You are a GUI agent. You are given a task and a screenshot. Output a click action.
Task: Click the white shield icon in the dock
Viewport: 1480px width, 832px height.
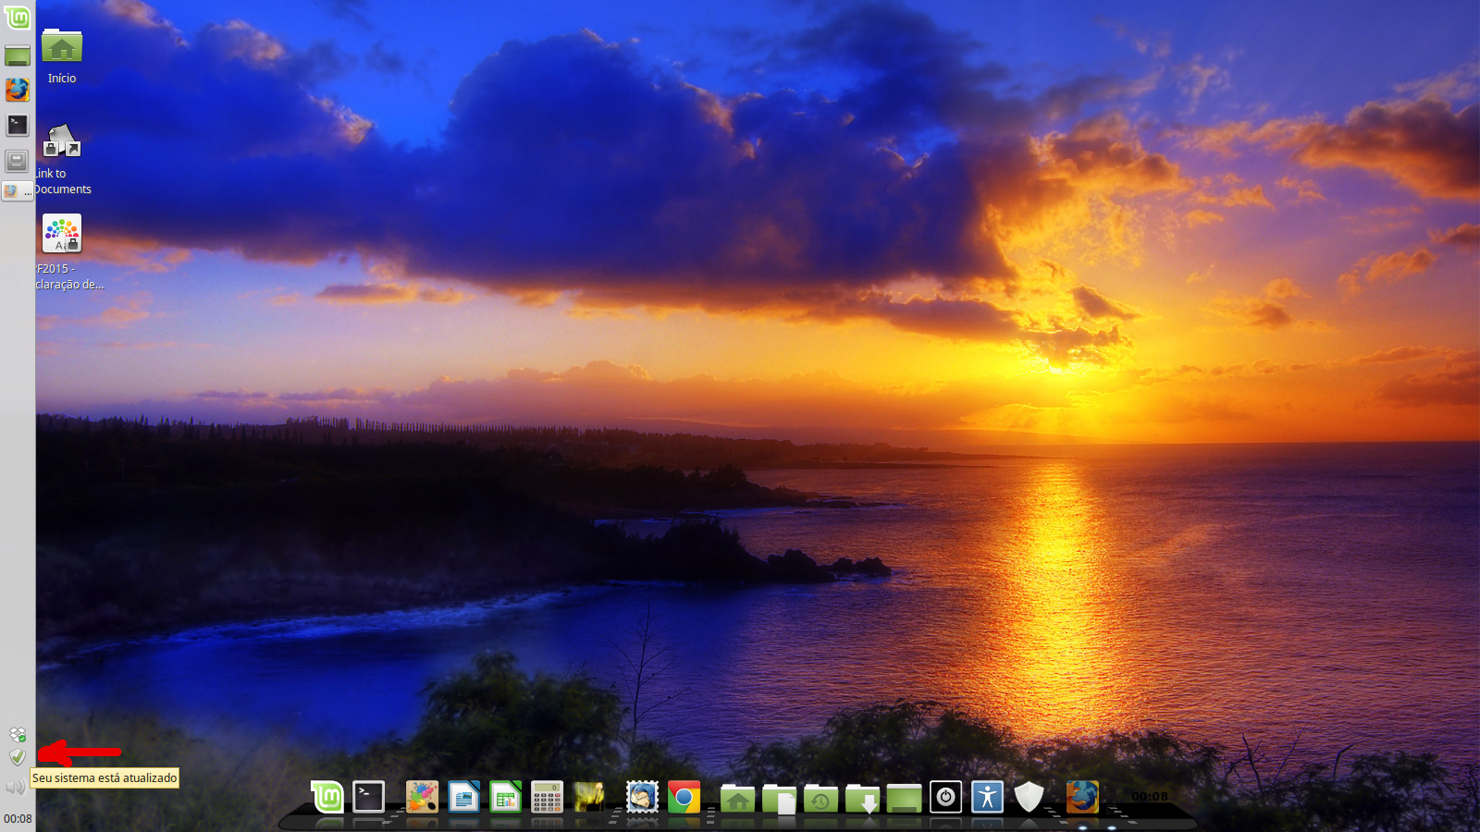(1029, 797)
